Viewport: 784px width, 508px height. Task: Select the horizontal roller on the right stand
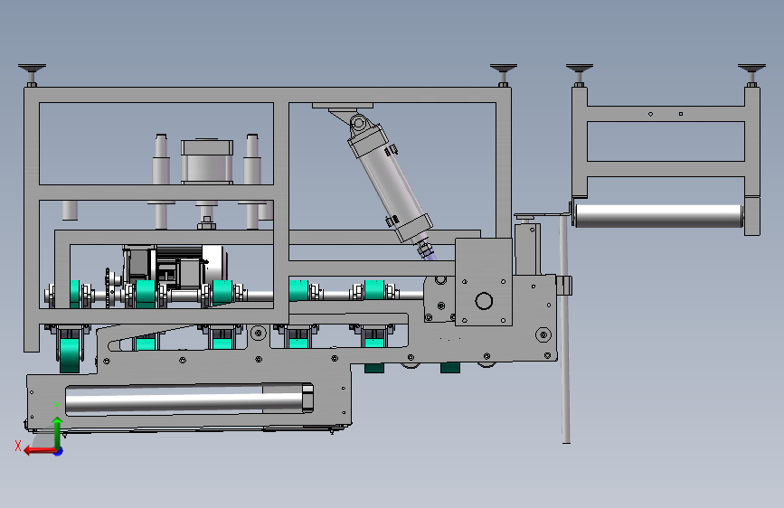pos(659,215)
